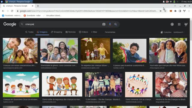Open the MetaMask fox extension
This screenshot has width=192, height=108.
(171, 11)
